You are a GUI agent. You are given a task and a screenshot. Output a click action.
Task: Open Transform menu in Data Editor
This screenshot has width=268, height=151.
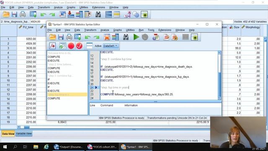tap(44, 8)
